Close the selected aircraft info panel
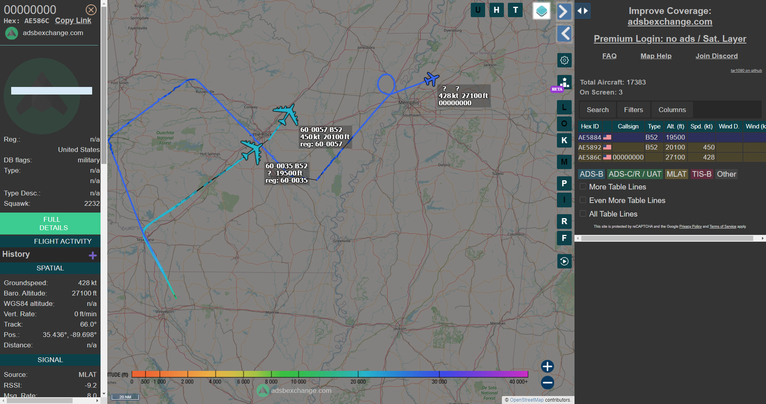Screen dimensions: 766x404 coord(91,10)
